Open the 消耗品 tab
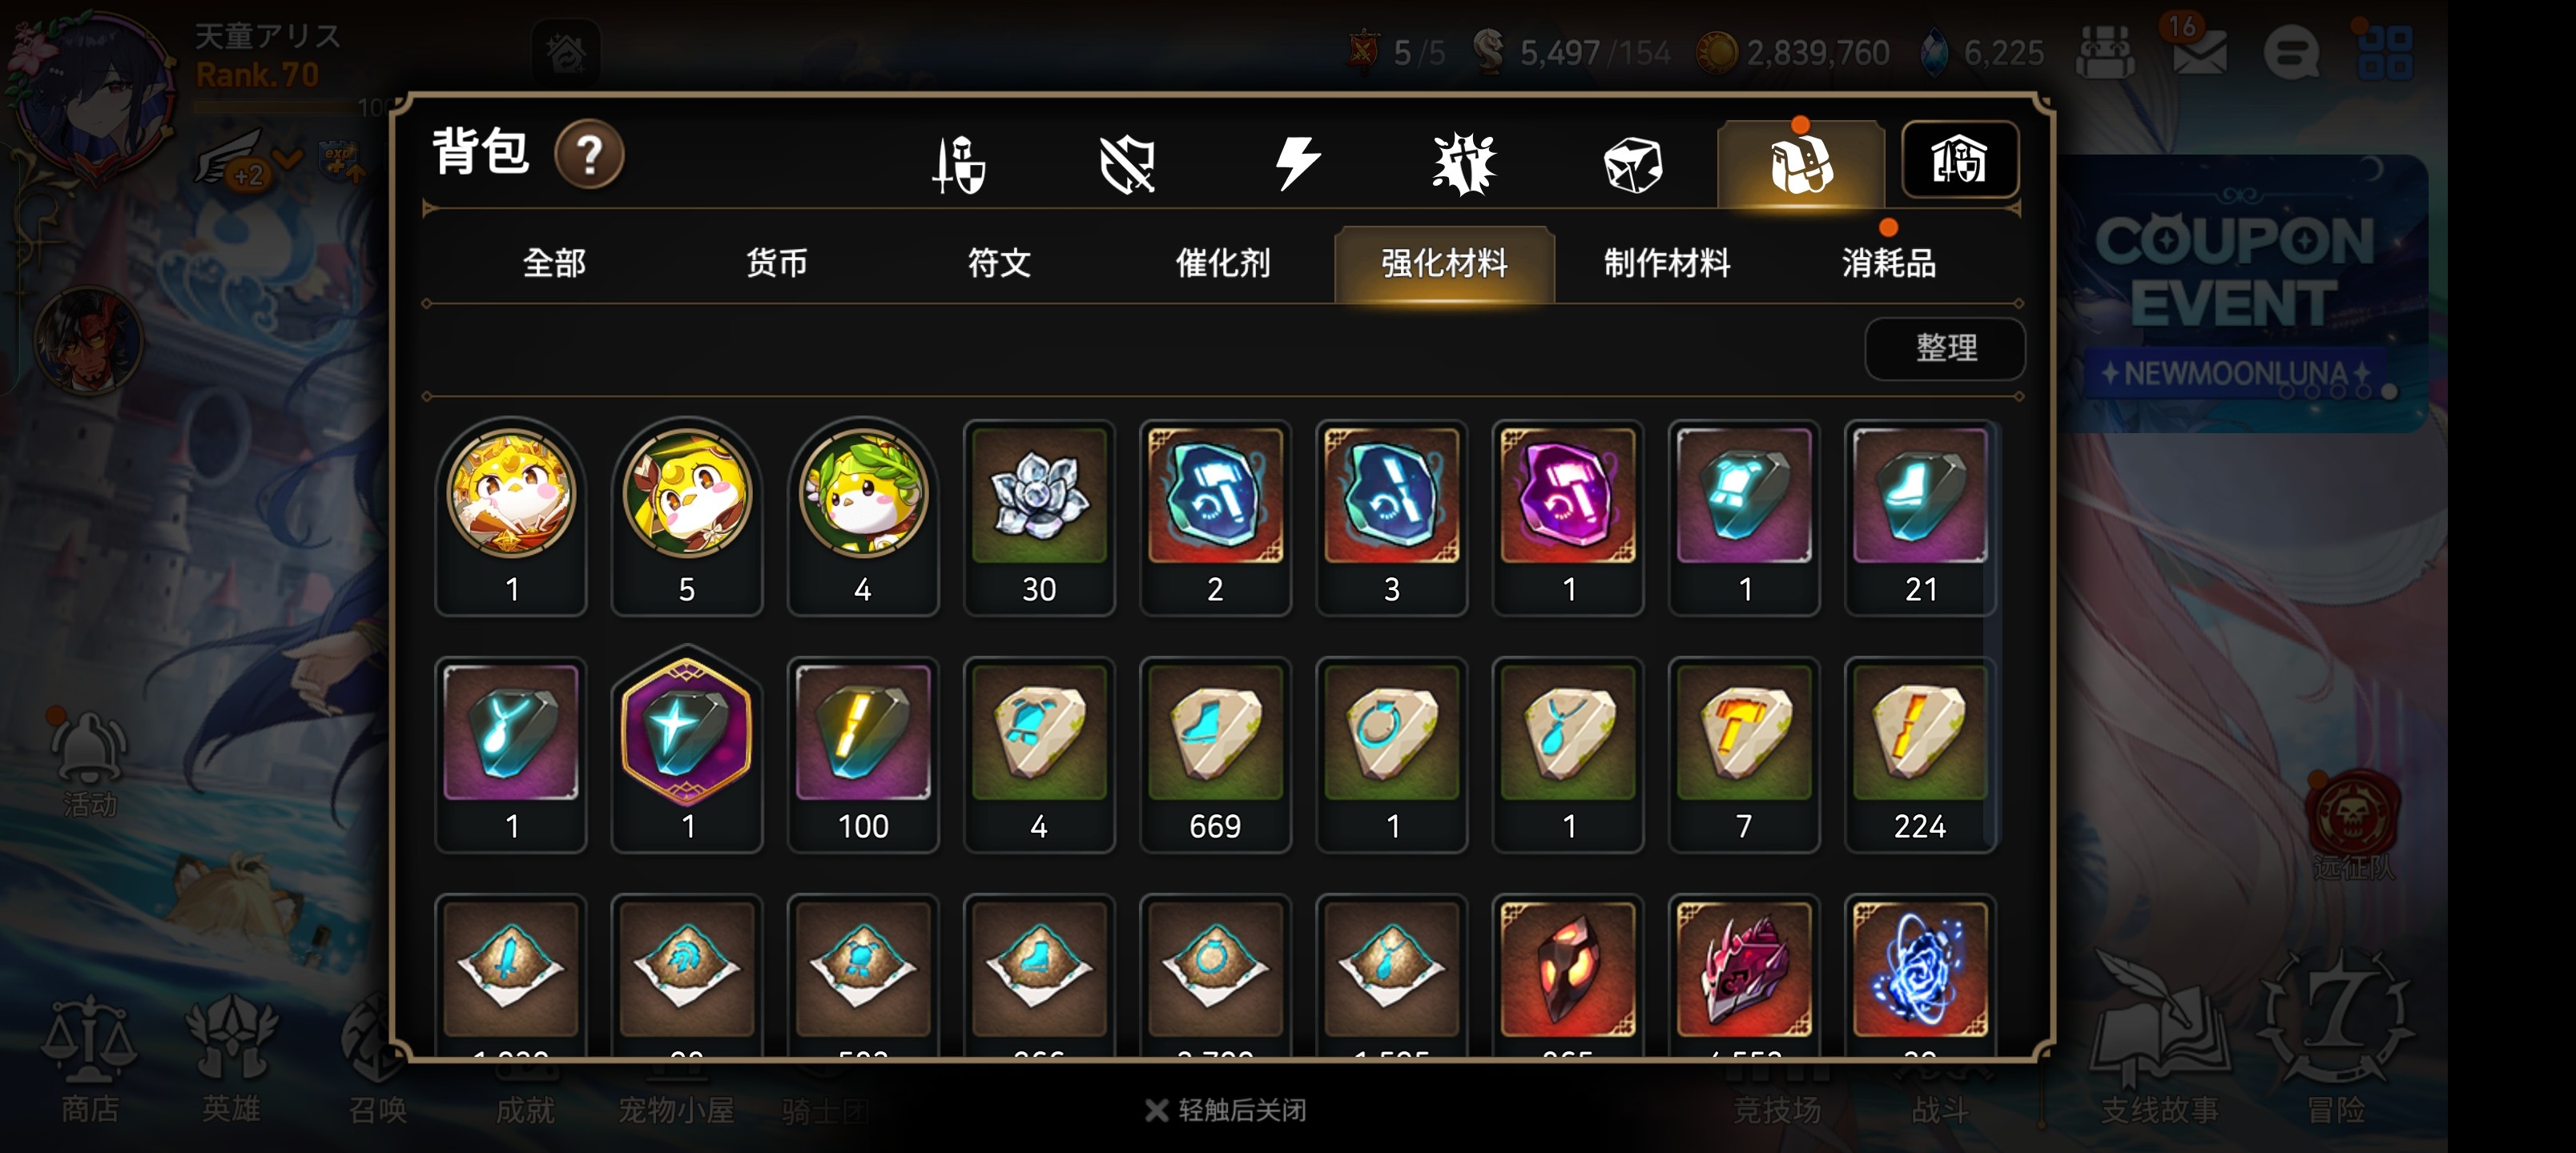This screenshot has width=2576, height=1153. (1888, 263)
